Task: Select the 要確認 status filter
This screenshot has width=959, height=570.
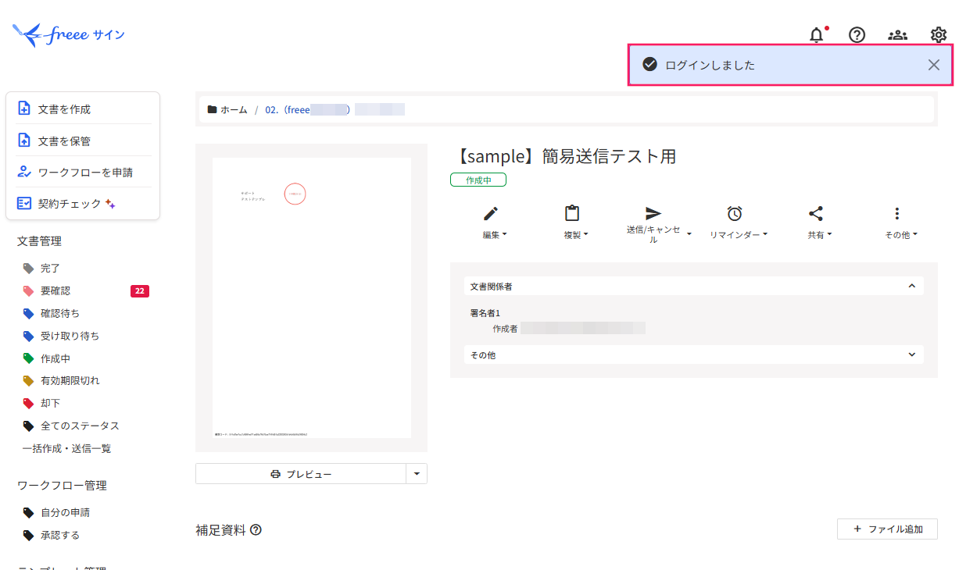Action: (55, 290)
